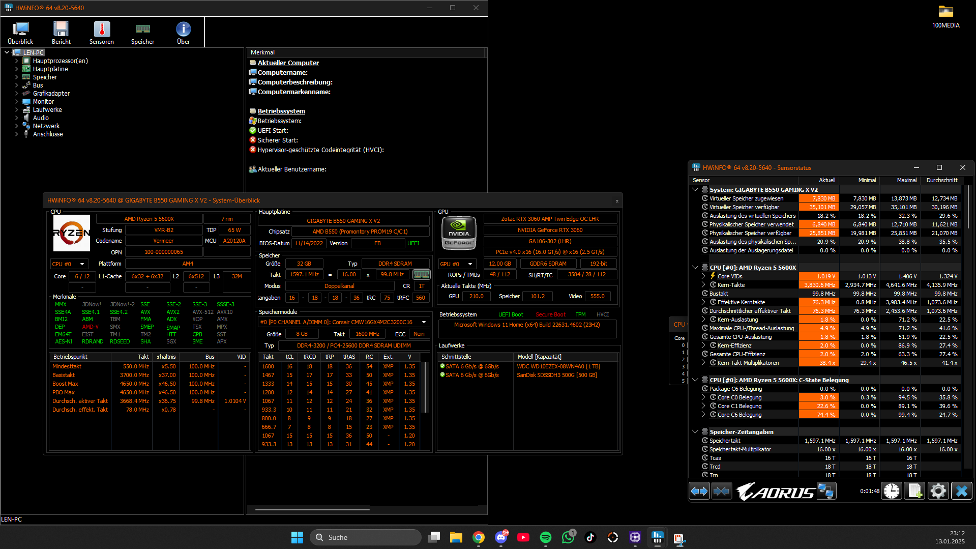Collapse the System: GIGABYTE B550 sensor group
The height and width of the screenshot is (549, 976).
tap(695, 190)
